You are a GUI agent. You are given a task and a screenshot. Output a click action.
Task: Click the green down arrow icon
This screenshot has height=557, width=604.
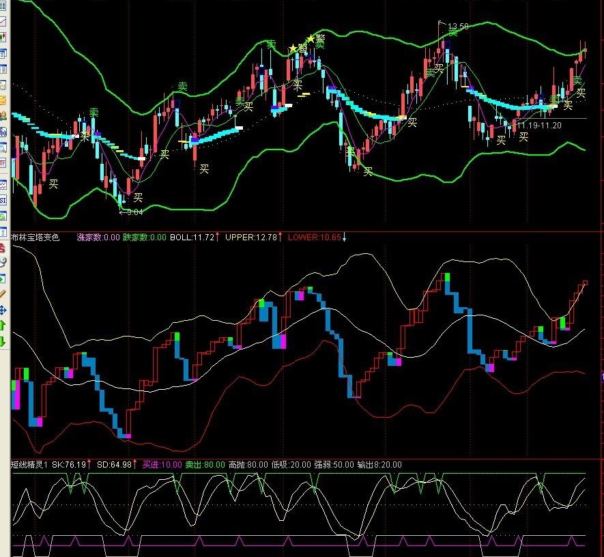tap(3, 341)
